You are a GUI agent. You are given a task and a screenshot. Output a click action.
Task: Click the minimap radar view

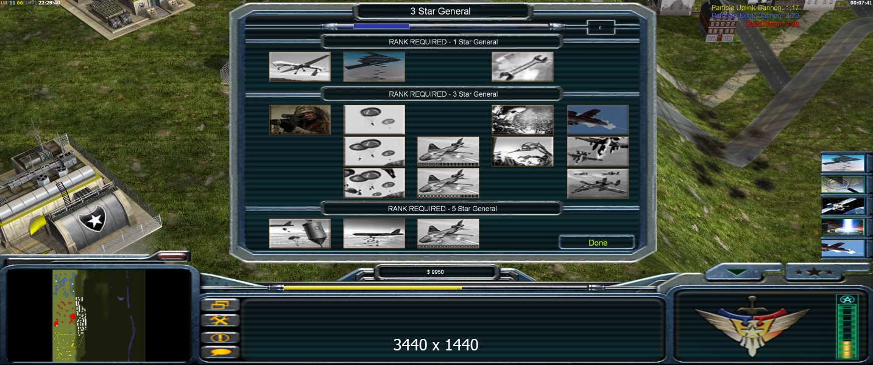point(99,315)
